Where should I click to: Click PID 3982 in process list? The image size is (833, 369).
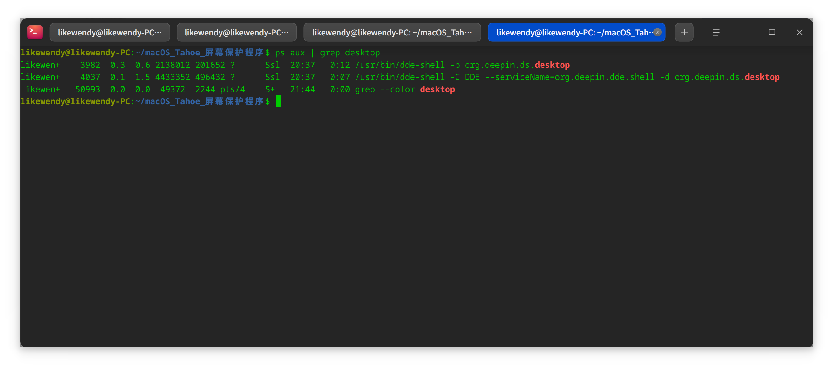click(x=90, y=65)
